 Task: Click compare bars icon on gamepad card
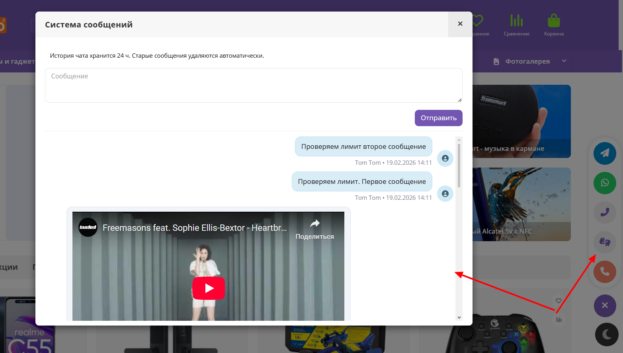coord(559,320)
